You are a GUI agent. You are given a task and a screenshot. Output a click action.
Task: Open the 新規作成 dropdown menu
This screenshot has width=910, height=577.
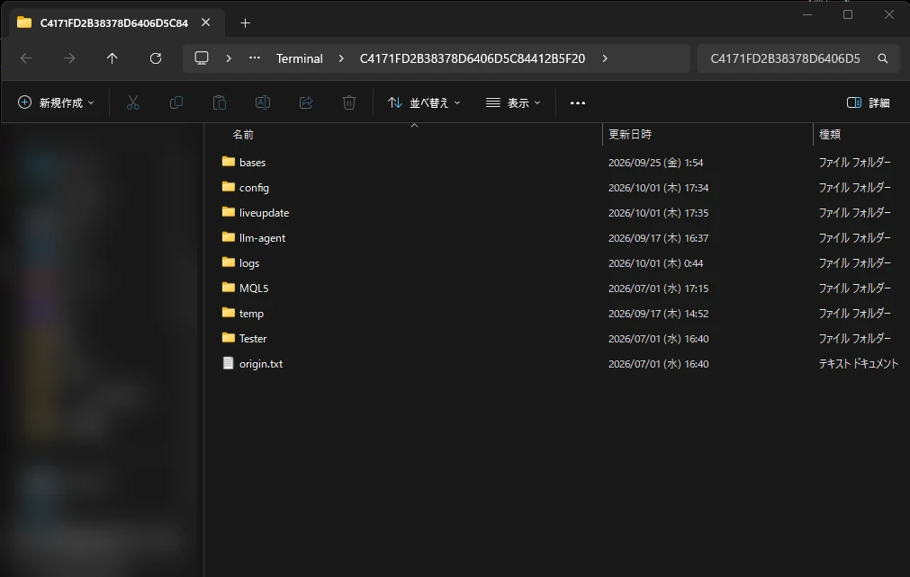tap(56, 103)
